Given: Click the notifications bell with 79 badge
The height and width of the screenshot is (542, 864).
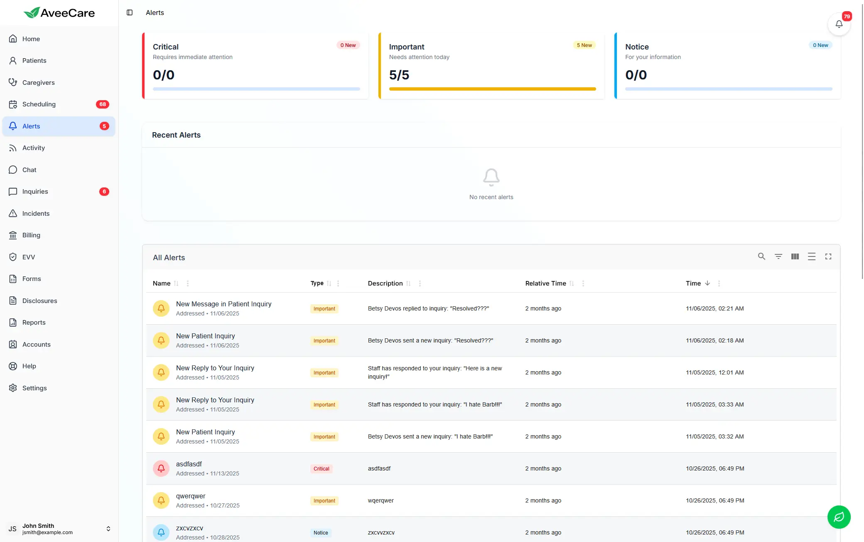Looking at the screenshot, I should (839, 24).
